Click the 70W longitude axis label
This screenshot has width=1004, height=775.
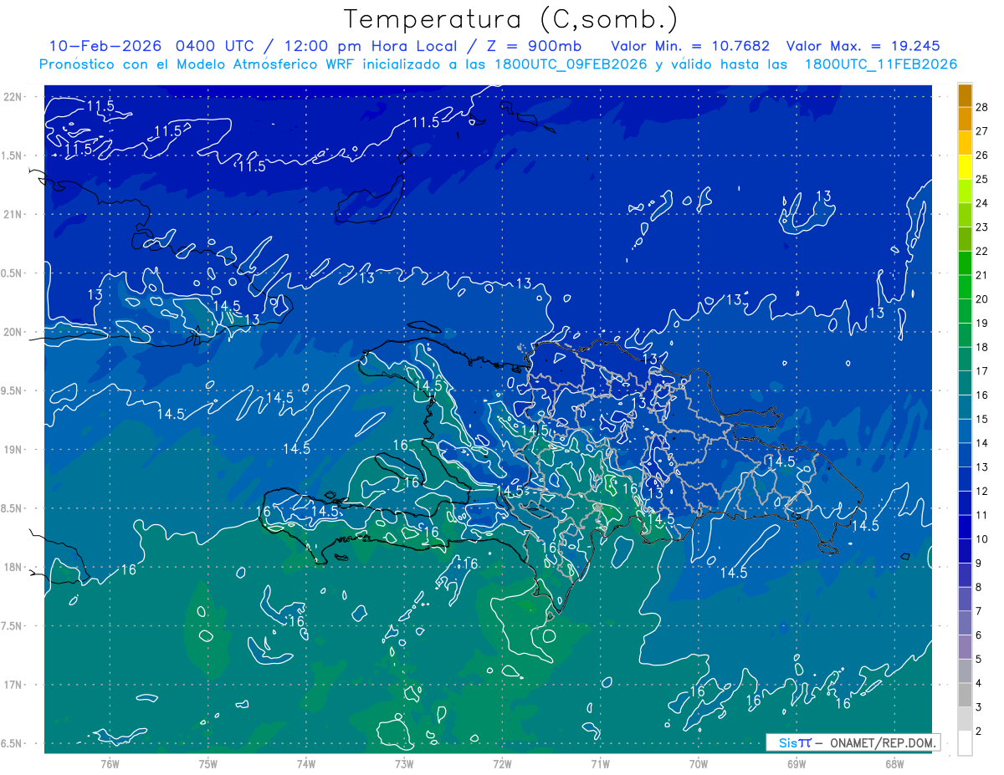[699, 764]
